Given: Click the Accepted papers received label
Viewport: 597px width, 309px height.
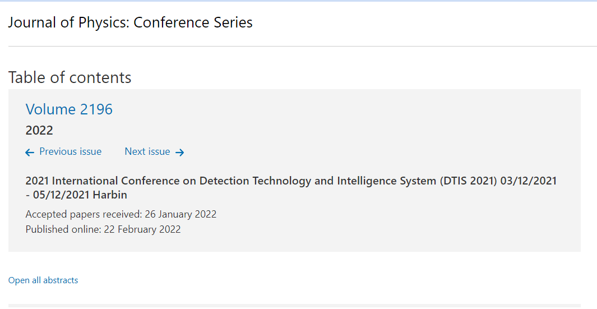Looking at the screenshot, I should pos(84,215).
